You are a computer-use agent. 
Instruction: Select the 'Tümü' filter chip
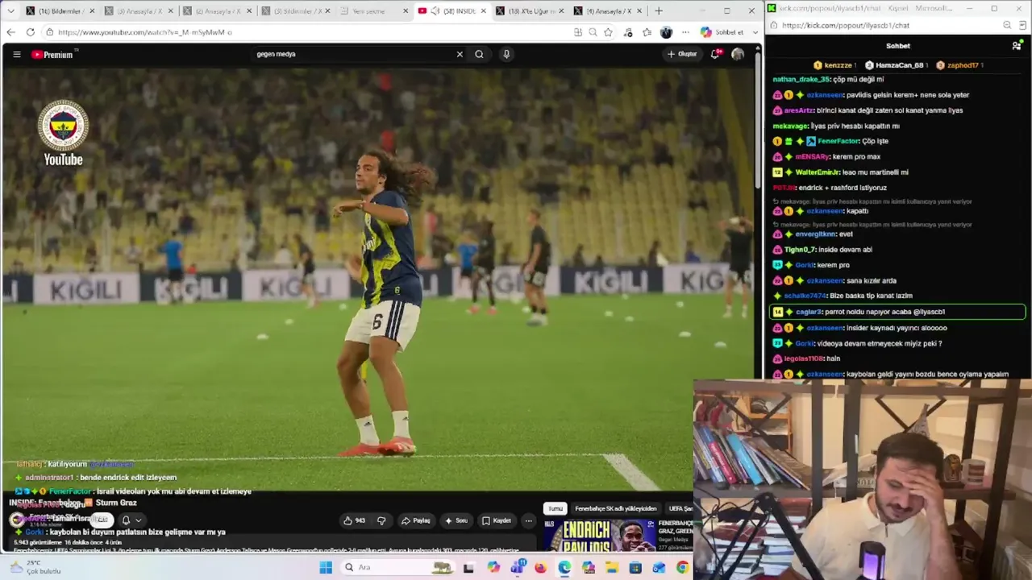pos(556,508)
